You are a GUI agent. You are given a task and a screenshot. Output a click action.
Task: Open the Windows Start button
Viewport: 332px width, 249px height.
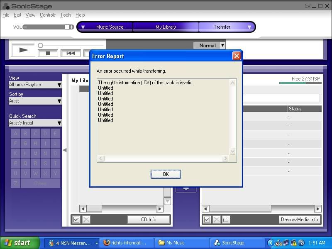coord(20,243)
